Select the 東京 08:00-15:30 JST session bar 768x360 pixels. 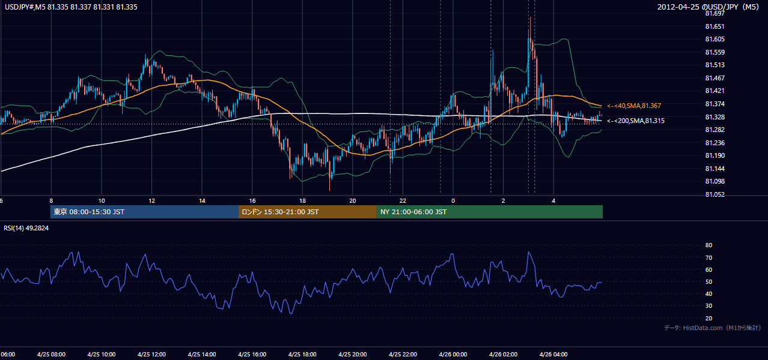[144, 212]
